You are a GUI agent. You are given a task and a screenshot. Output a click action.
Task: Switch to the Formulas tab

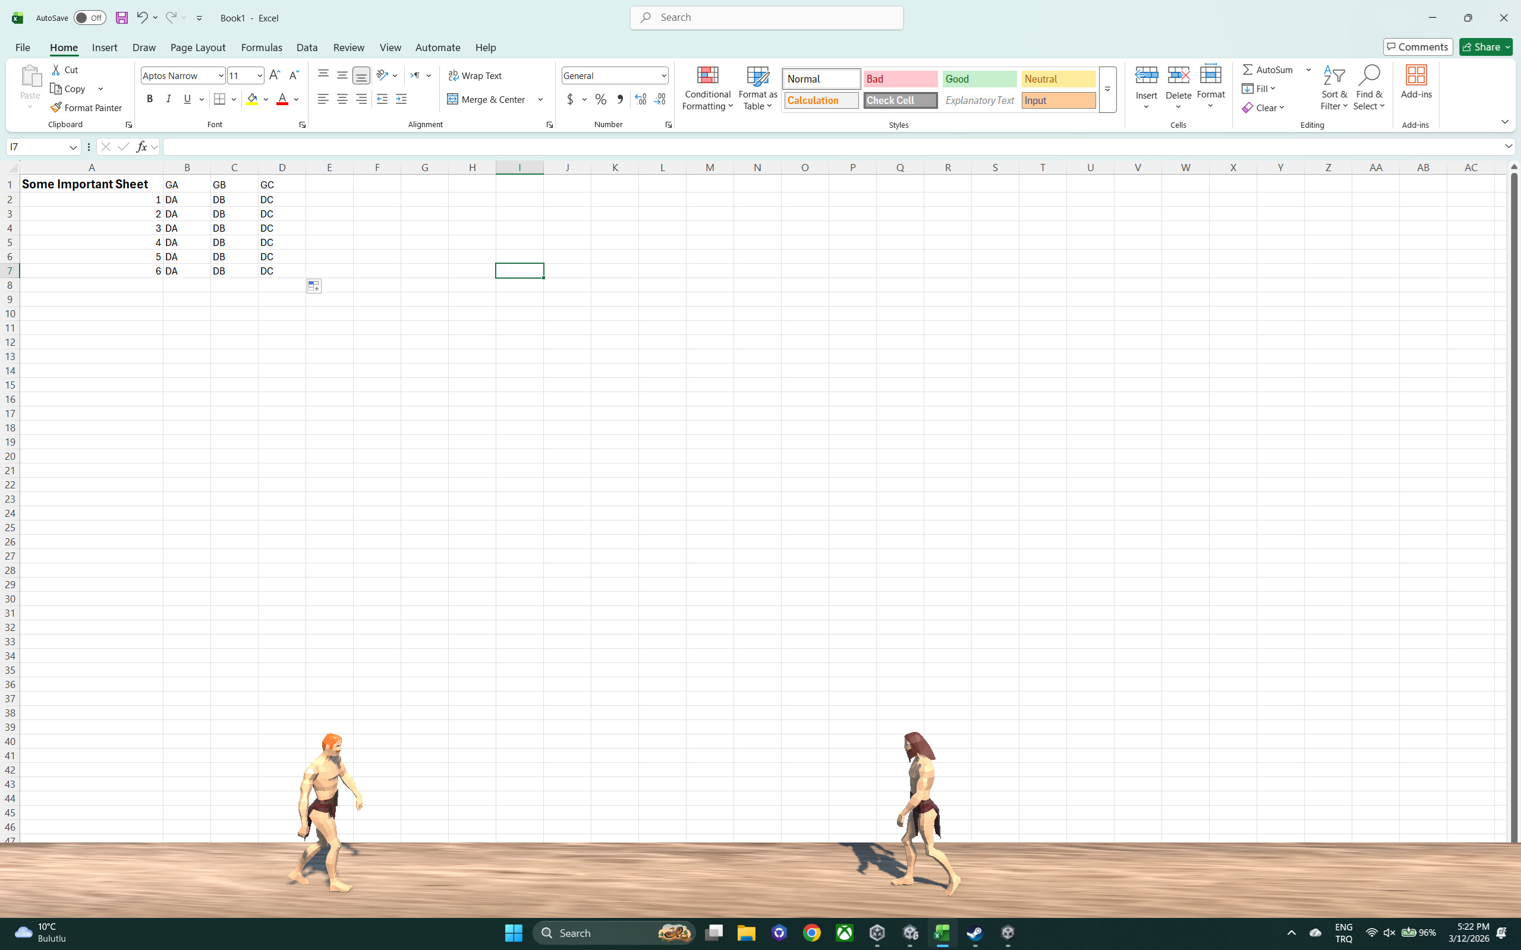pos(262,47)
